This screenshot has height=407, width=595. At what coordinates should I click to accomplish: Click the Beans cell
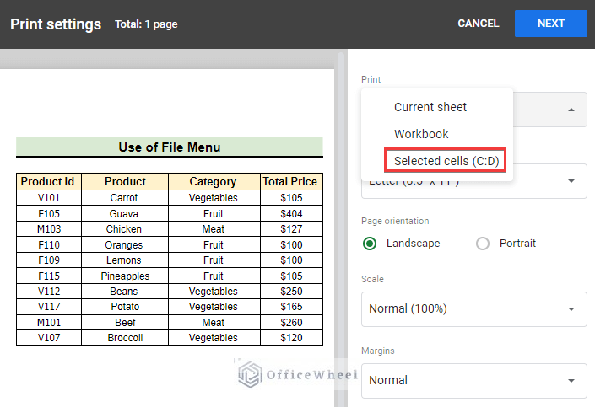pyautogui.click(x=125, y=292)
